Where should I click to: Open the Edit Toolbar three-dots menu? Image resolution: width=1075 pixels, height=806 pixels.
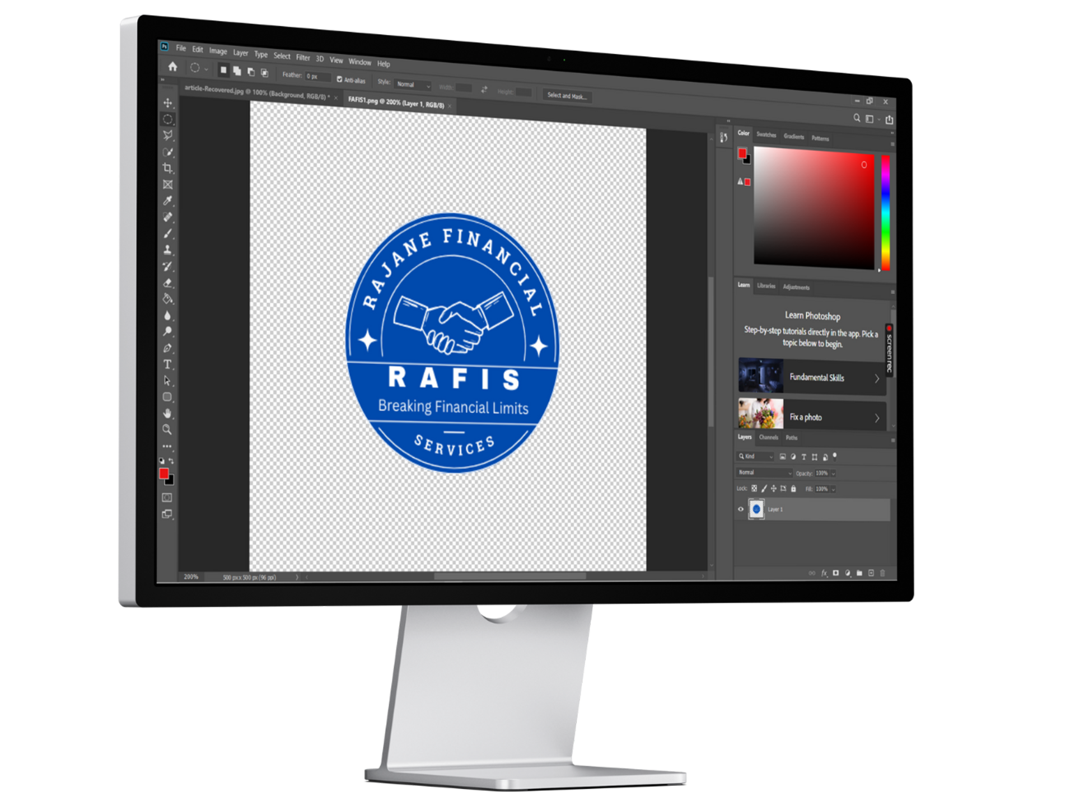[167, 446]
